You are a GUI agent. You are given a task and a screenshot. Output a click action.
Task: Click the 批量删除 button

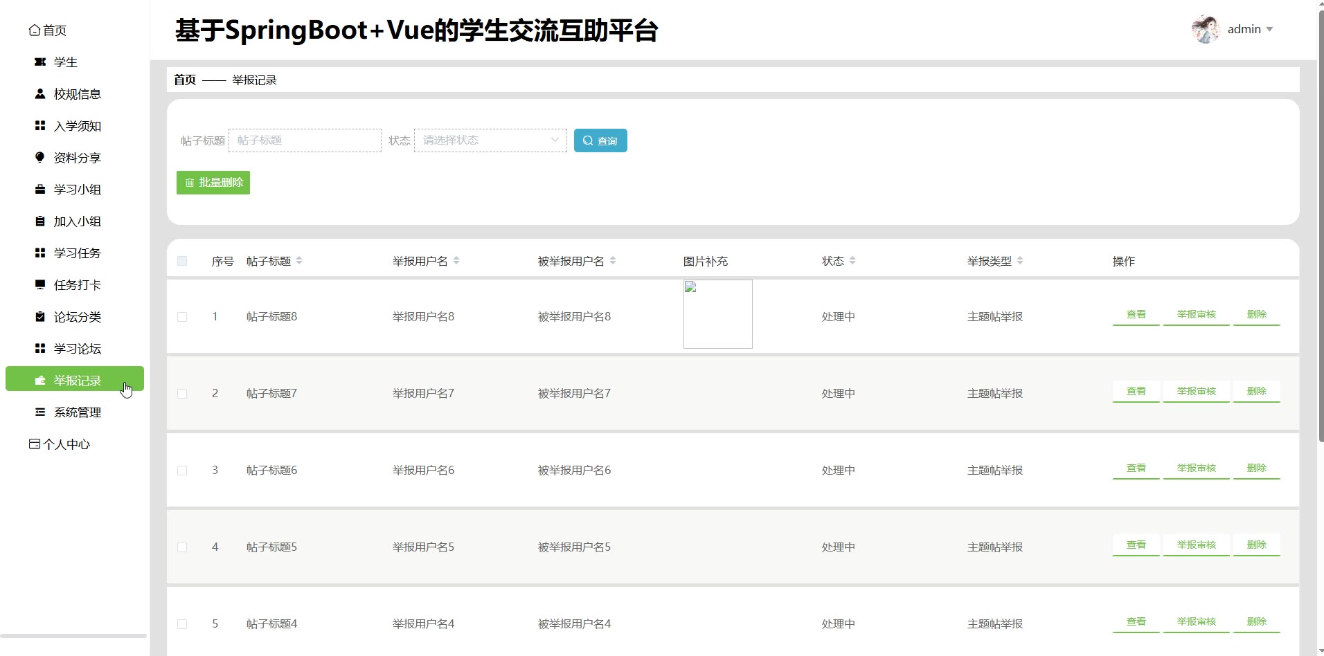tap(213, 183)
